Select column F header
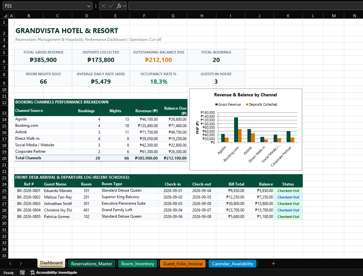Screen dimensions: 363x276 pos(144,16)
